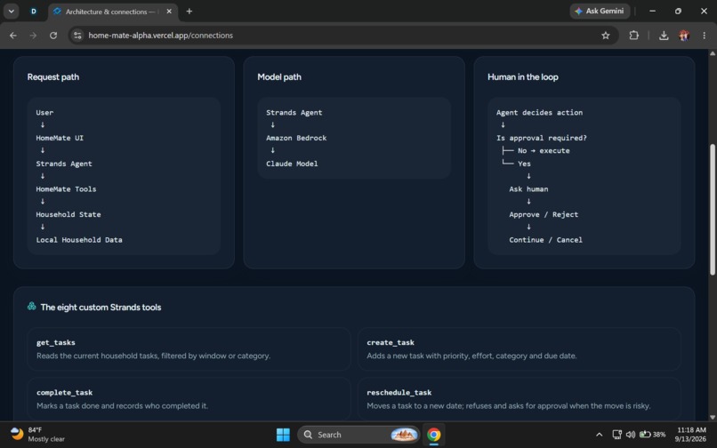Open the network status tray icon
This screenshot has width=717, height=448.
616,435
